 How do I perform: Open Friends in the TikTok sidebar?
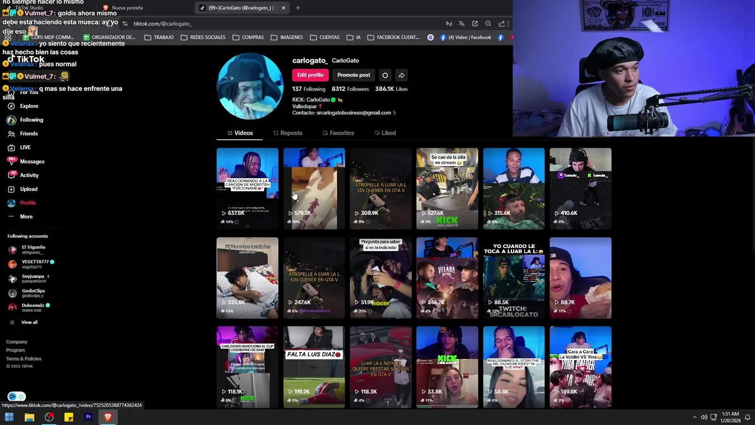pos(23,133)
